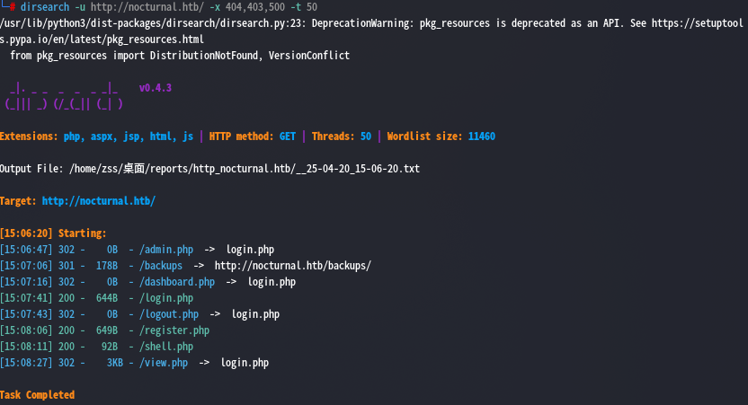The width and height of the screenshot is (748, 405).
Task: Click the /admin.php result path
Action: point(166,250)
